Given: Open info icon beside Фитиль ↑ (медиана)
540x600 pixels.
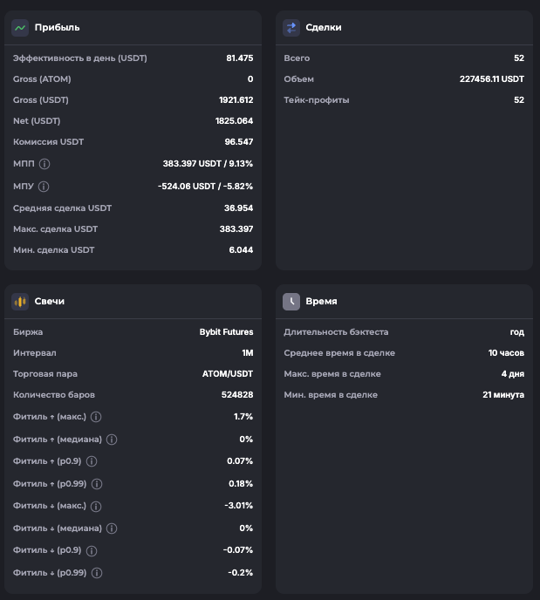Looking at the screenshot, I should pyautogui.click(x=112, y=440).
